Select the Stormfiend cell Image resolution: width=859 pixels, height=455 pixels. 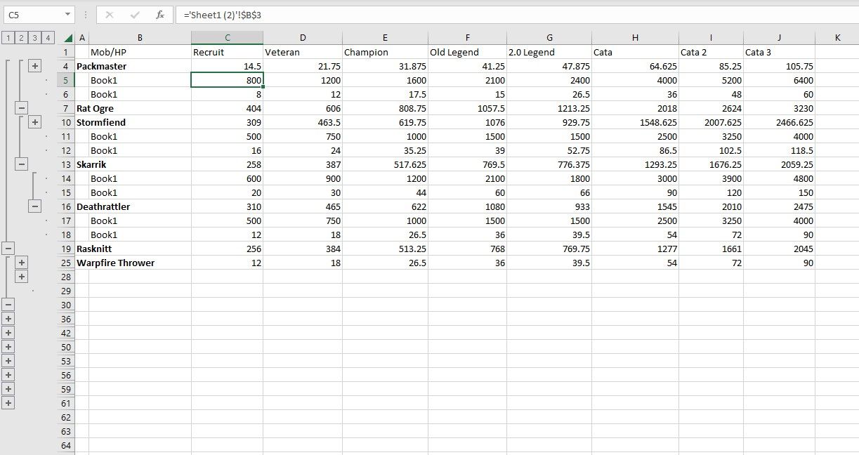(x=101, y=122)
